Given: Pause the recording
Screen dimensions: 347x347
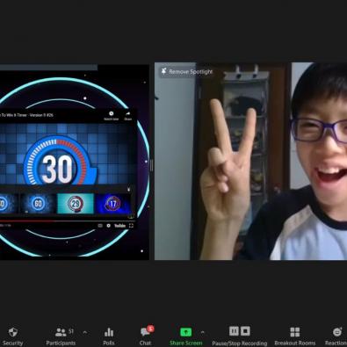Looking at the screenshot, I should point(234,331).
